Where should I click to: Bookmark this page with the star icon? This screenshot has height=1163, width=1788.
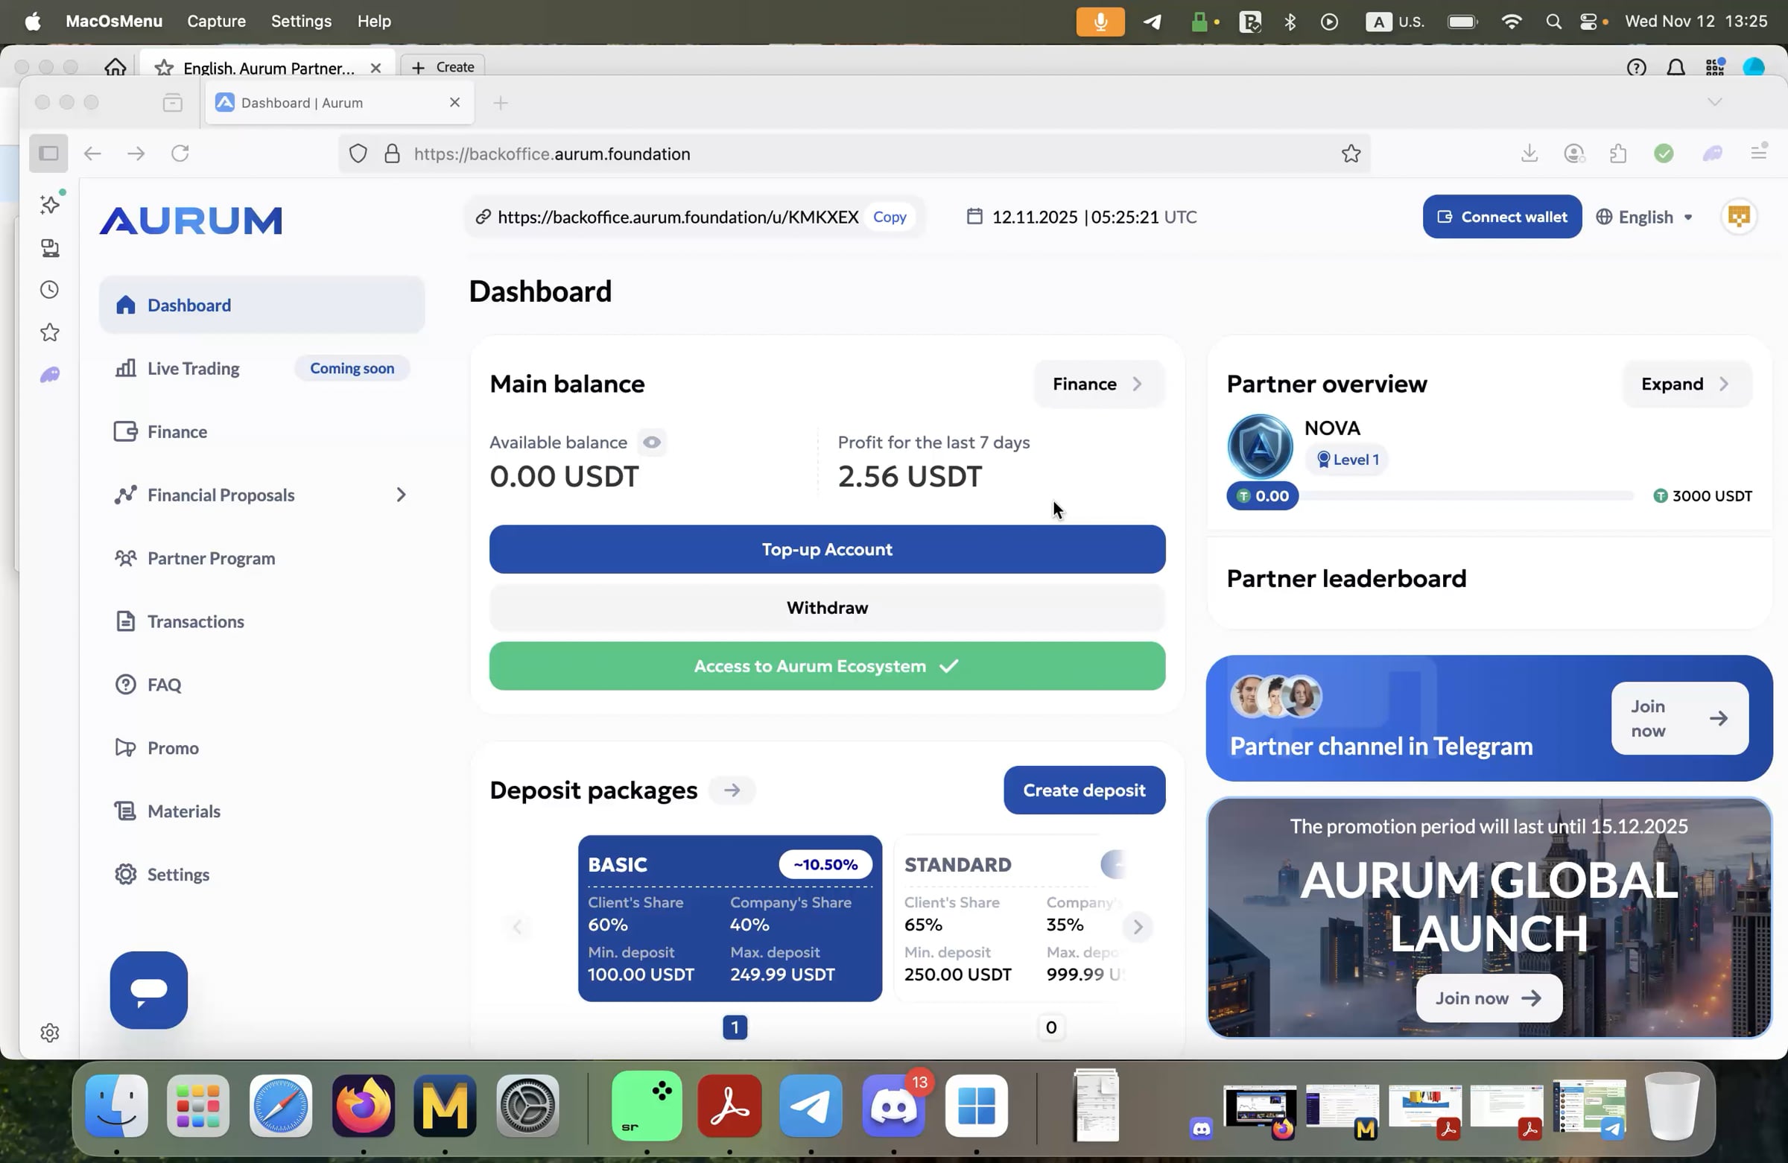(1351, 154)
